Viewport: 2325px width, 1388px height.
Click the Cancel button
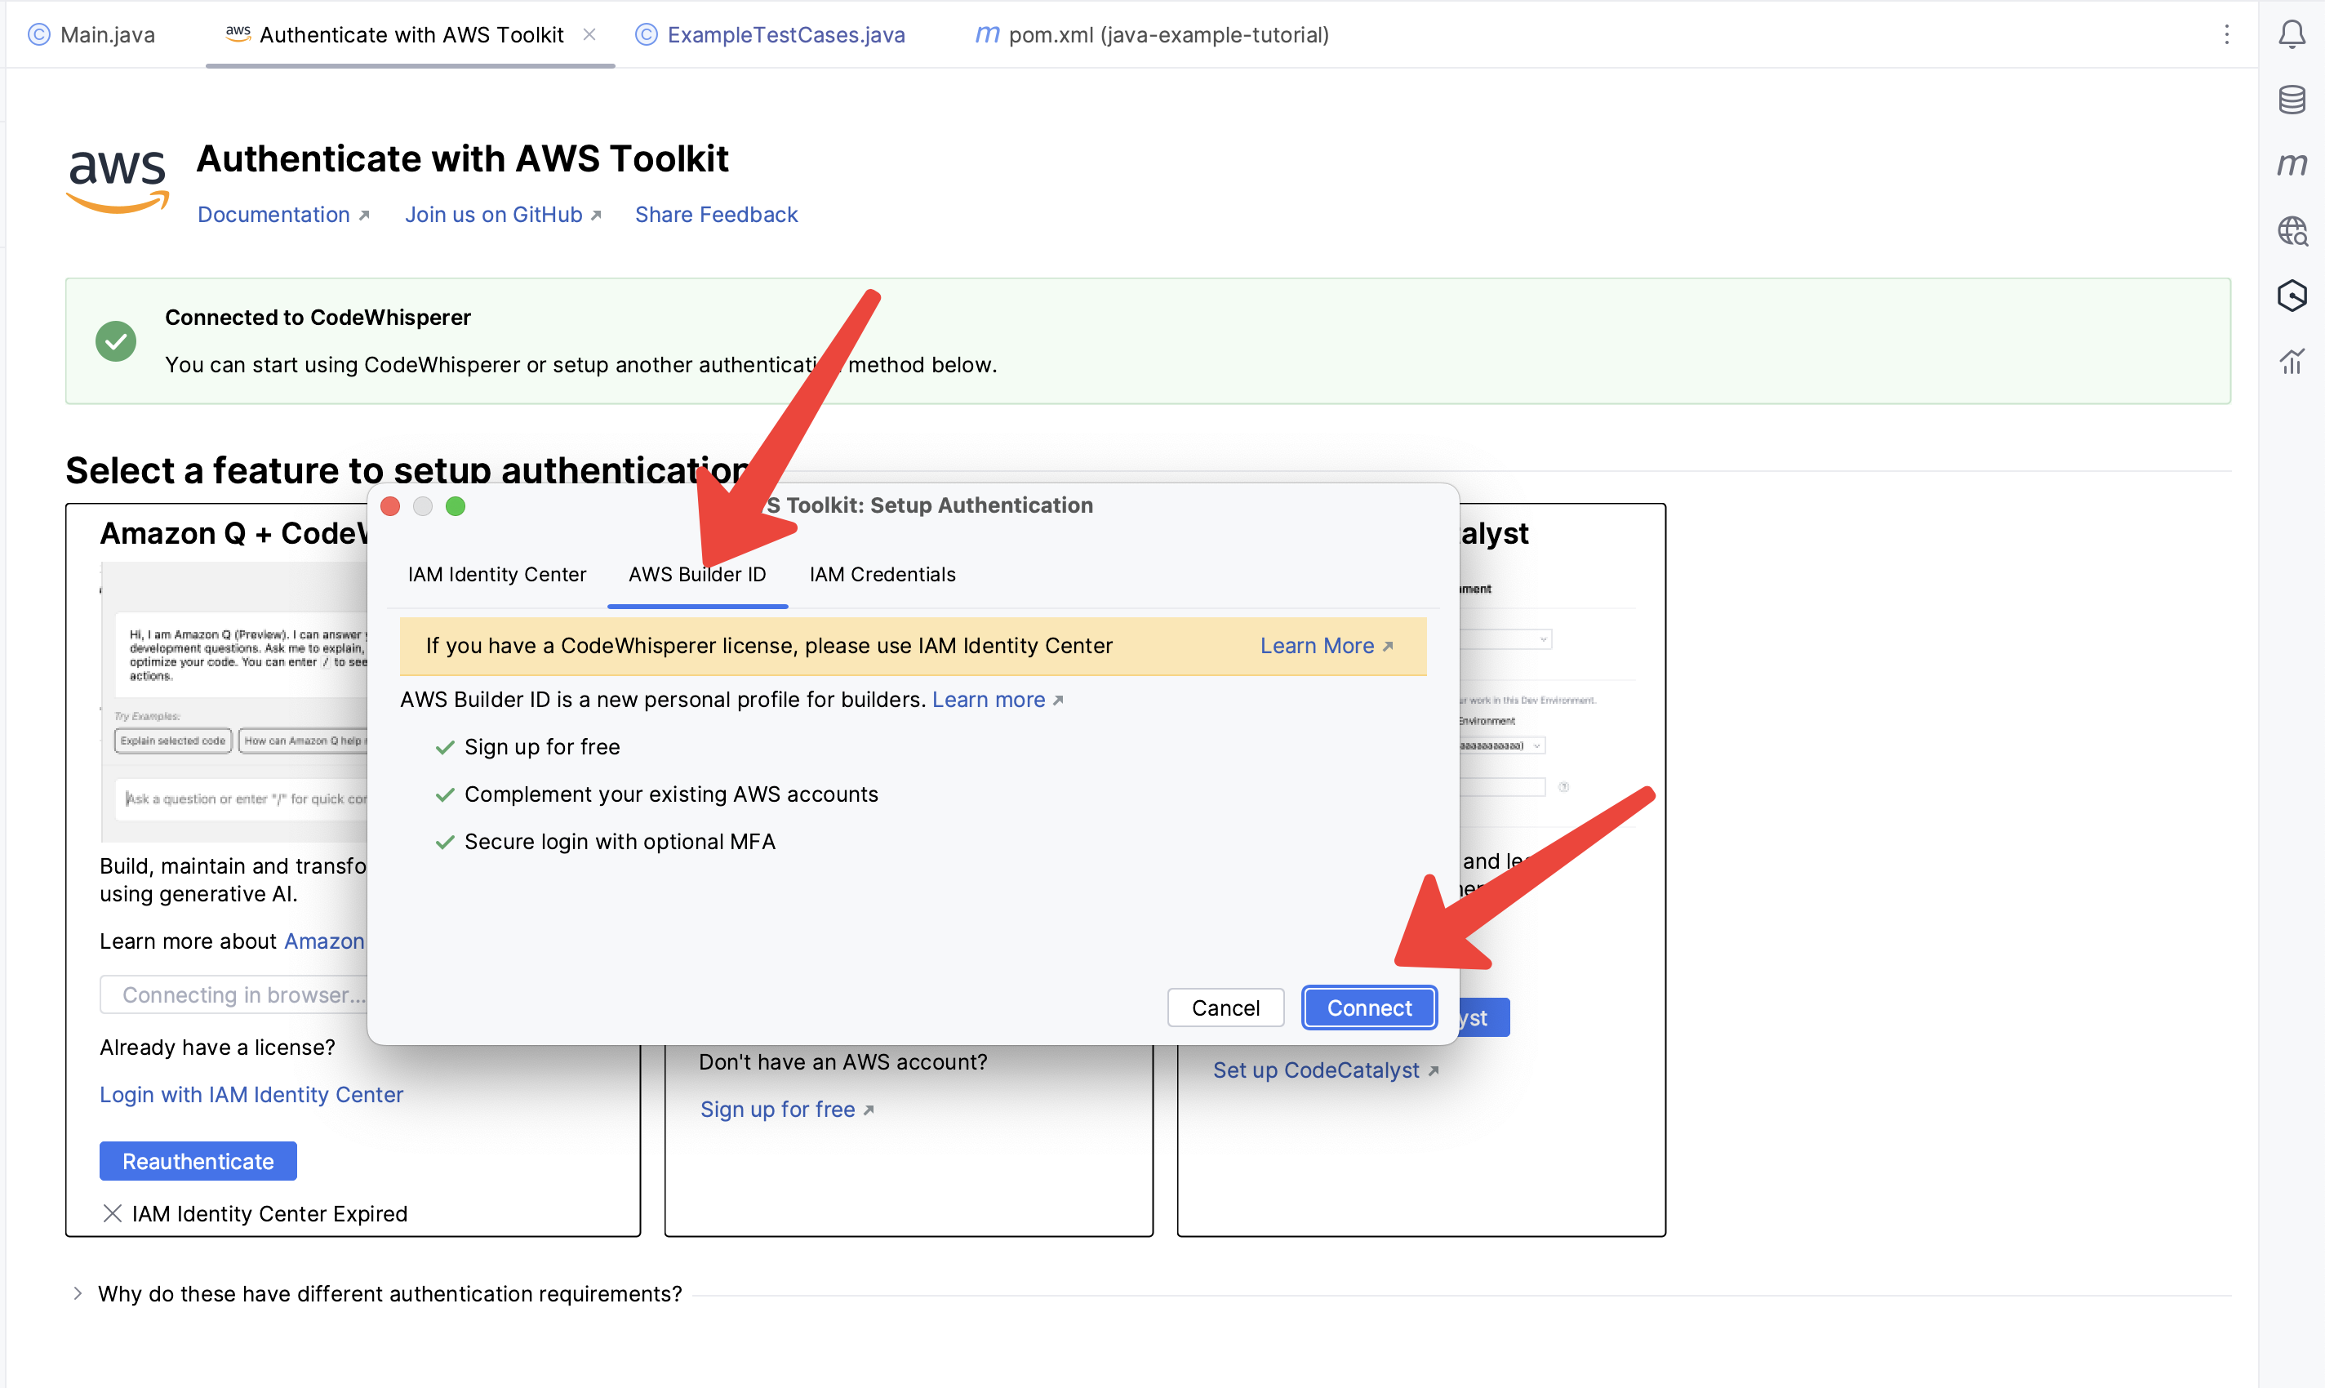[x=1225, y=1008]
